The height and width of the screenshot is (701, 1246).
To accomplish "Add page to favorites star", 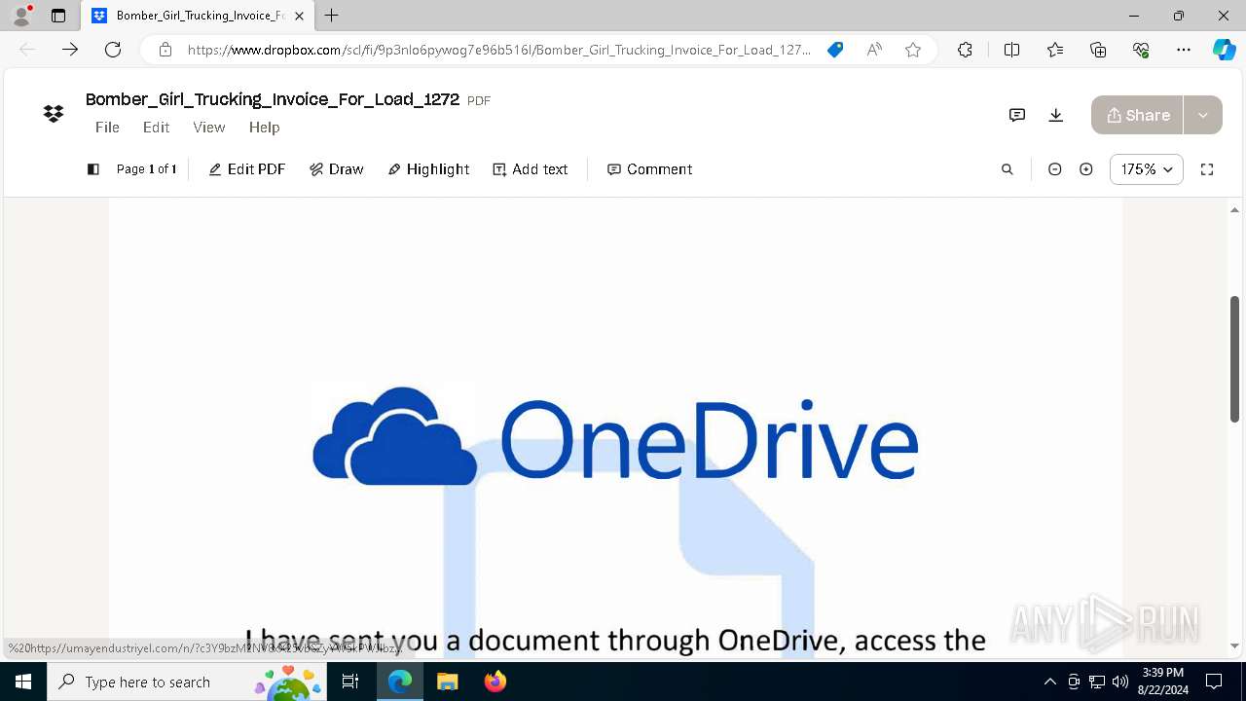I will click(913, 50).
